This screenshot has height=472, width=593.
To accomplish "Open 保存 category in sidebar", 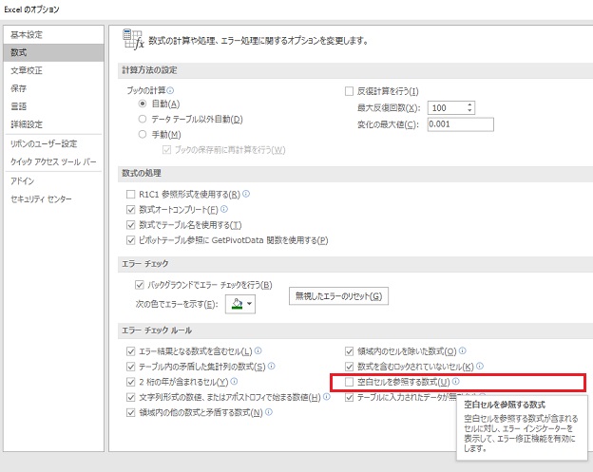I will [x=53, y=88].
